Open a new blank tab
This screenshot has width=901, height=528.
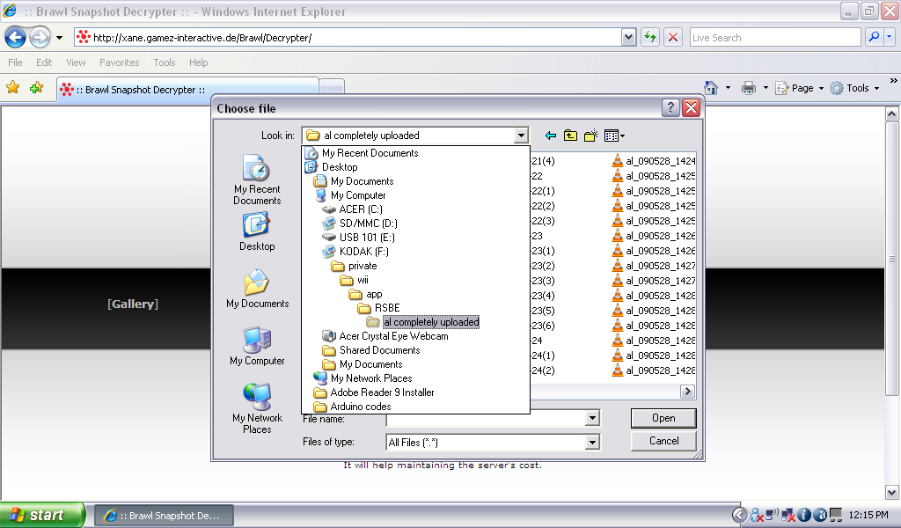click(x=332, y=87)
